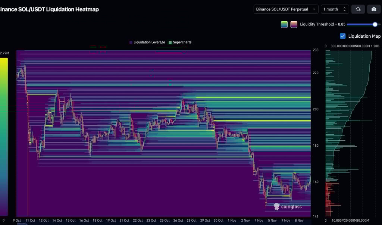Click the Liquidity Threshold = 0.85 label
The width and height of the screenshot is (382, 225).
(323, 24)
